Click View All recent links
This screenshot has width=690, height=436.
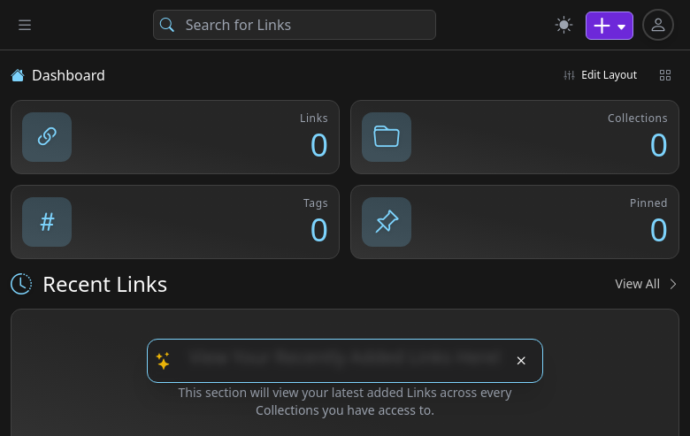pos(637,284)
